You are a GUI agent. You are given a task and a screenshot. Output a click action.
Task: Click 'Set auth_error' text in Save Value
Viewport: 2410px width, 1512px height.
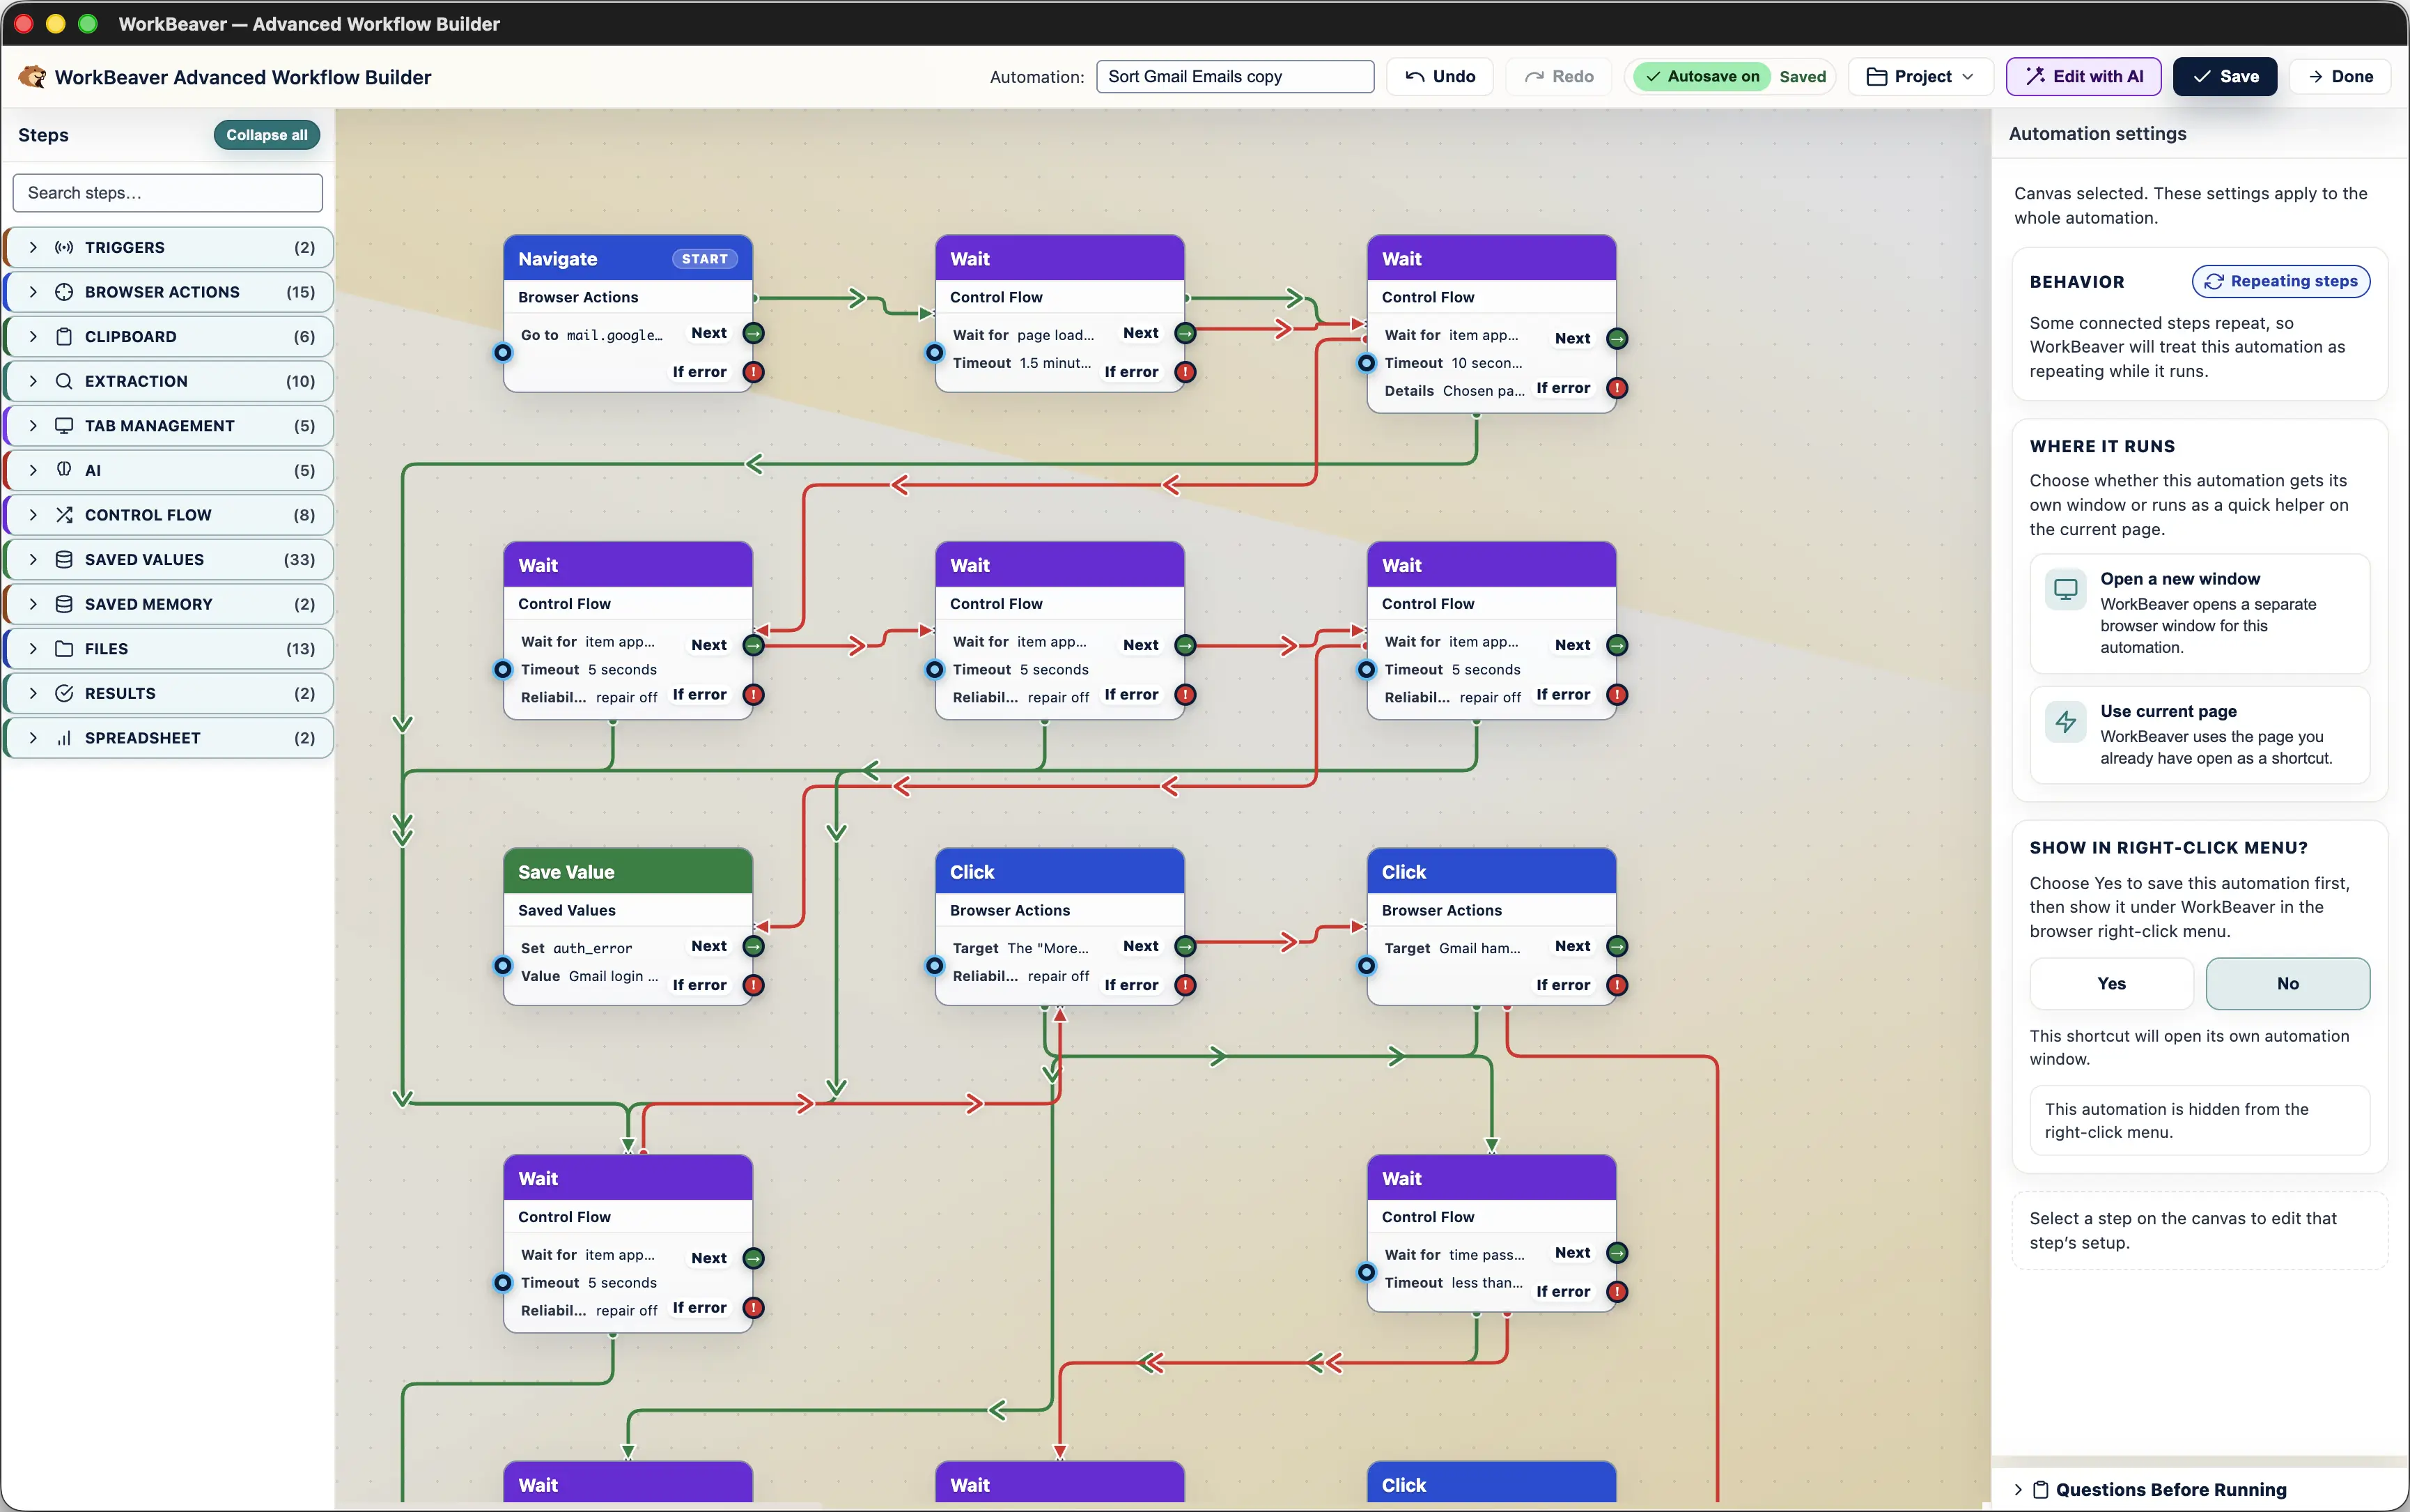577,948
